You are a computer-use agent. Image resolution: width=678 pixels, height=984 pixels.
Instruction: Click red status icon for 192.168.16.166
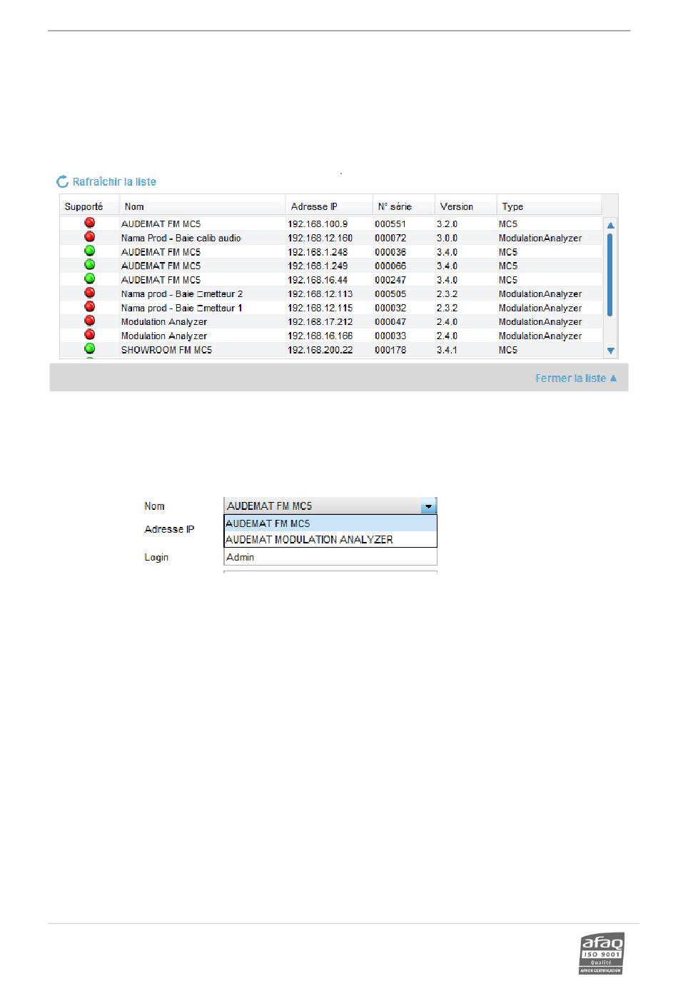click(90, 334)
